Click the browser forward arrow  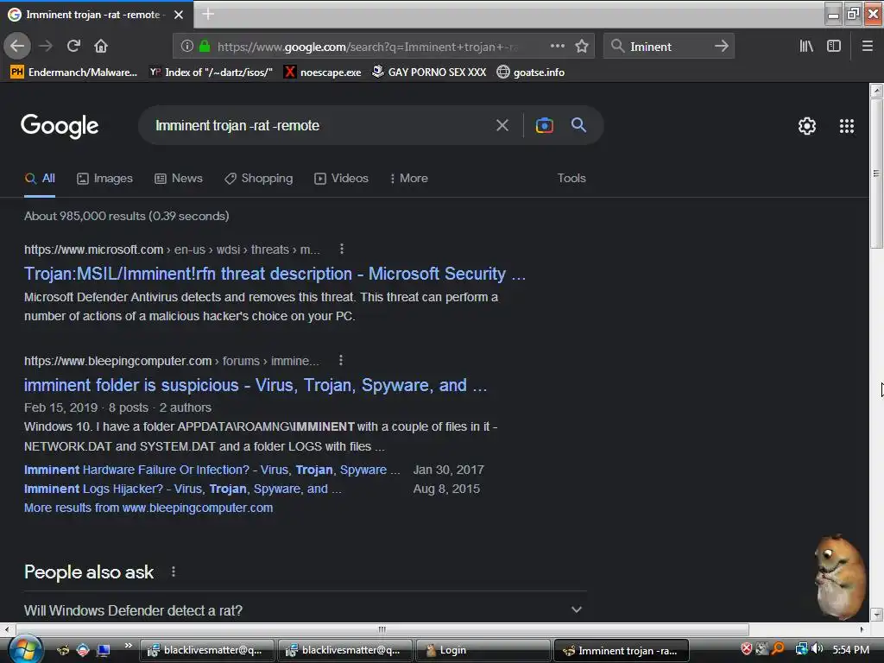pyautogui.click(x=46, y=47)
